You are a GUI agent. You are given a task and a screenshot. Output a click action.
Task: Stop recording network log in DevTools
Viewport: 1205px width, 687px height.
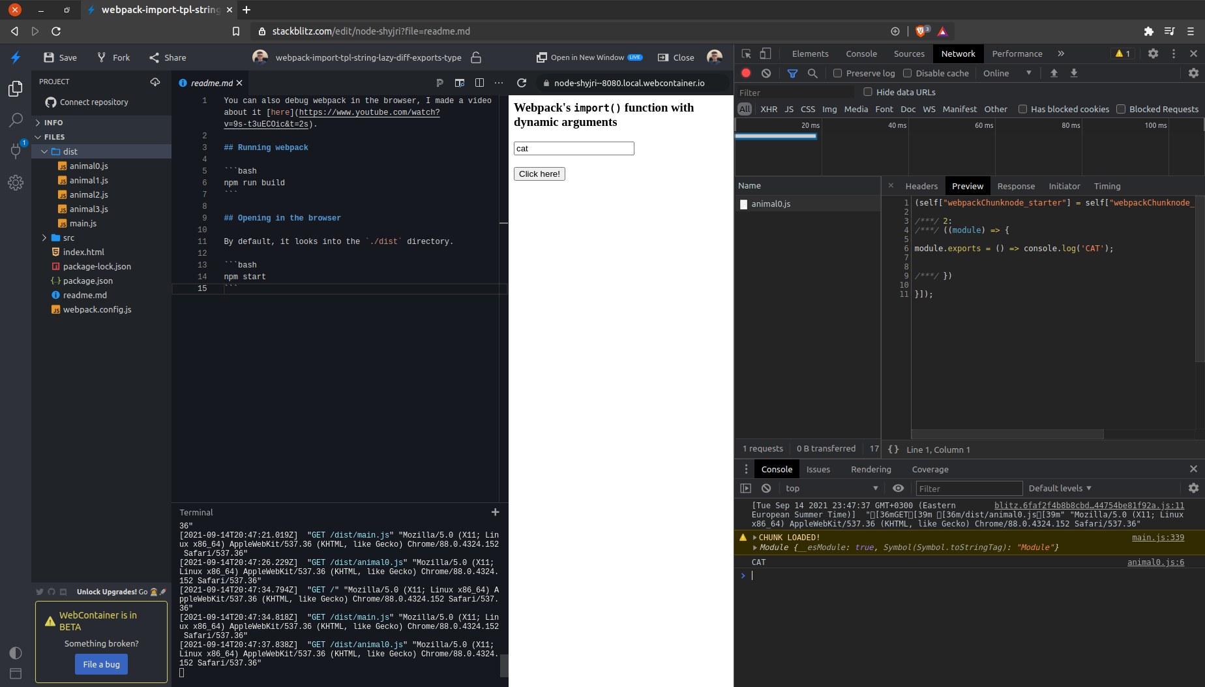coord(745,73)
